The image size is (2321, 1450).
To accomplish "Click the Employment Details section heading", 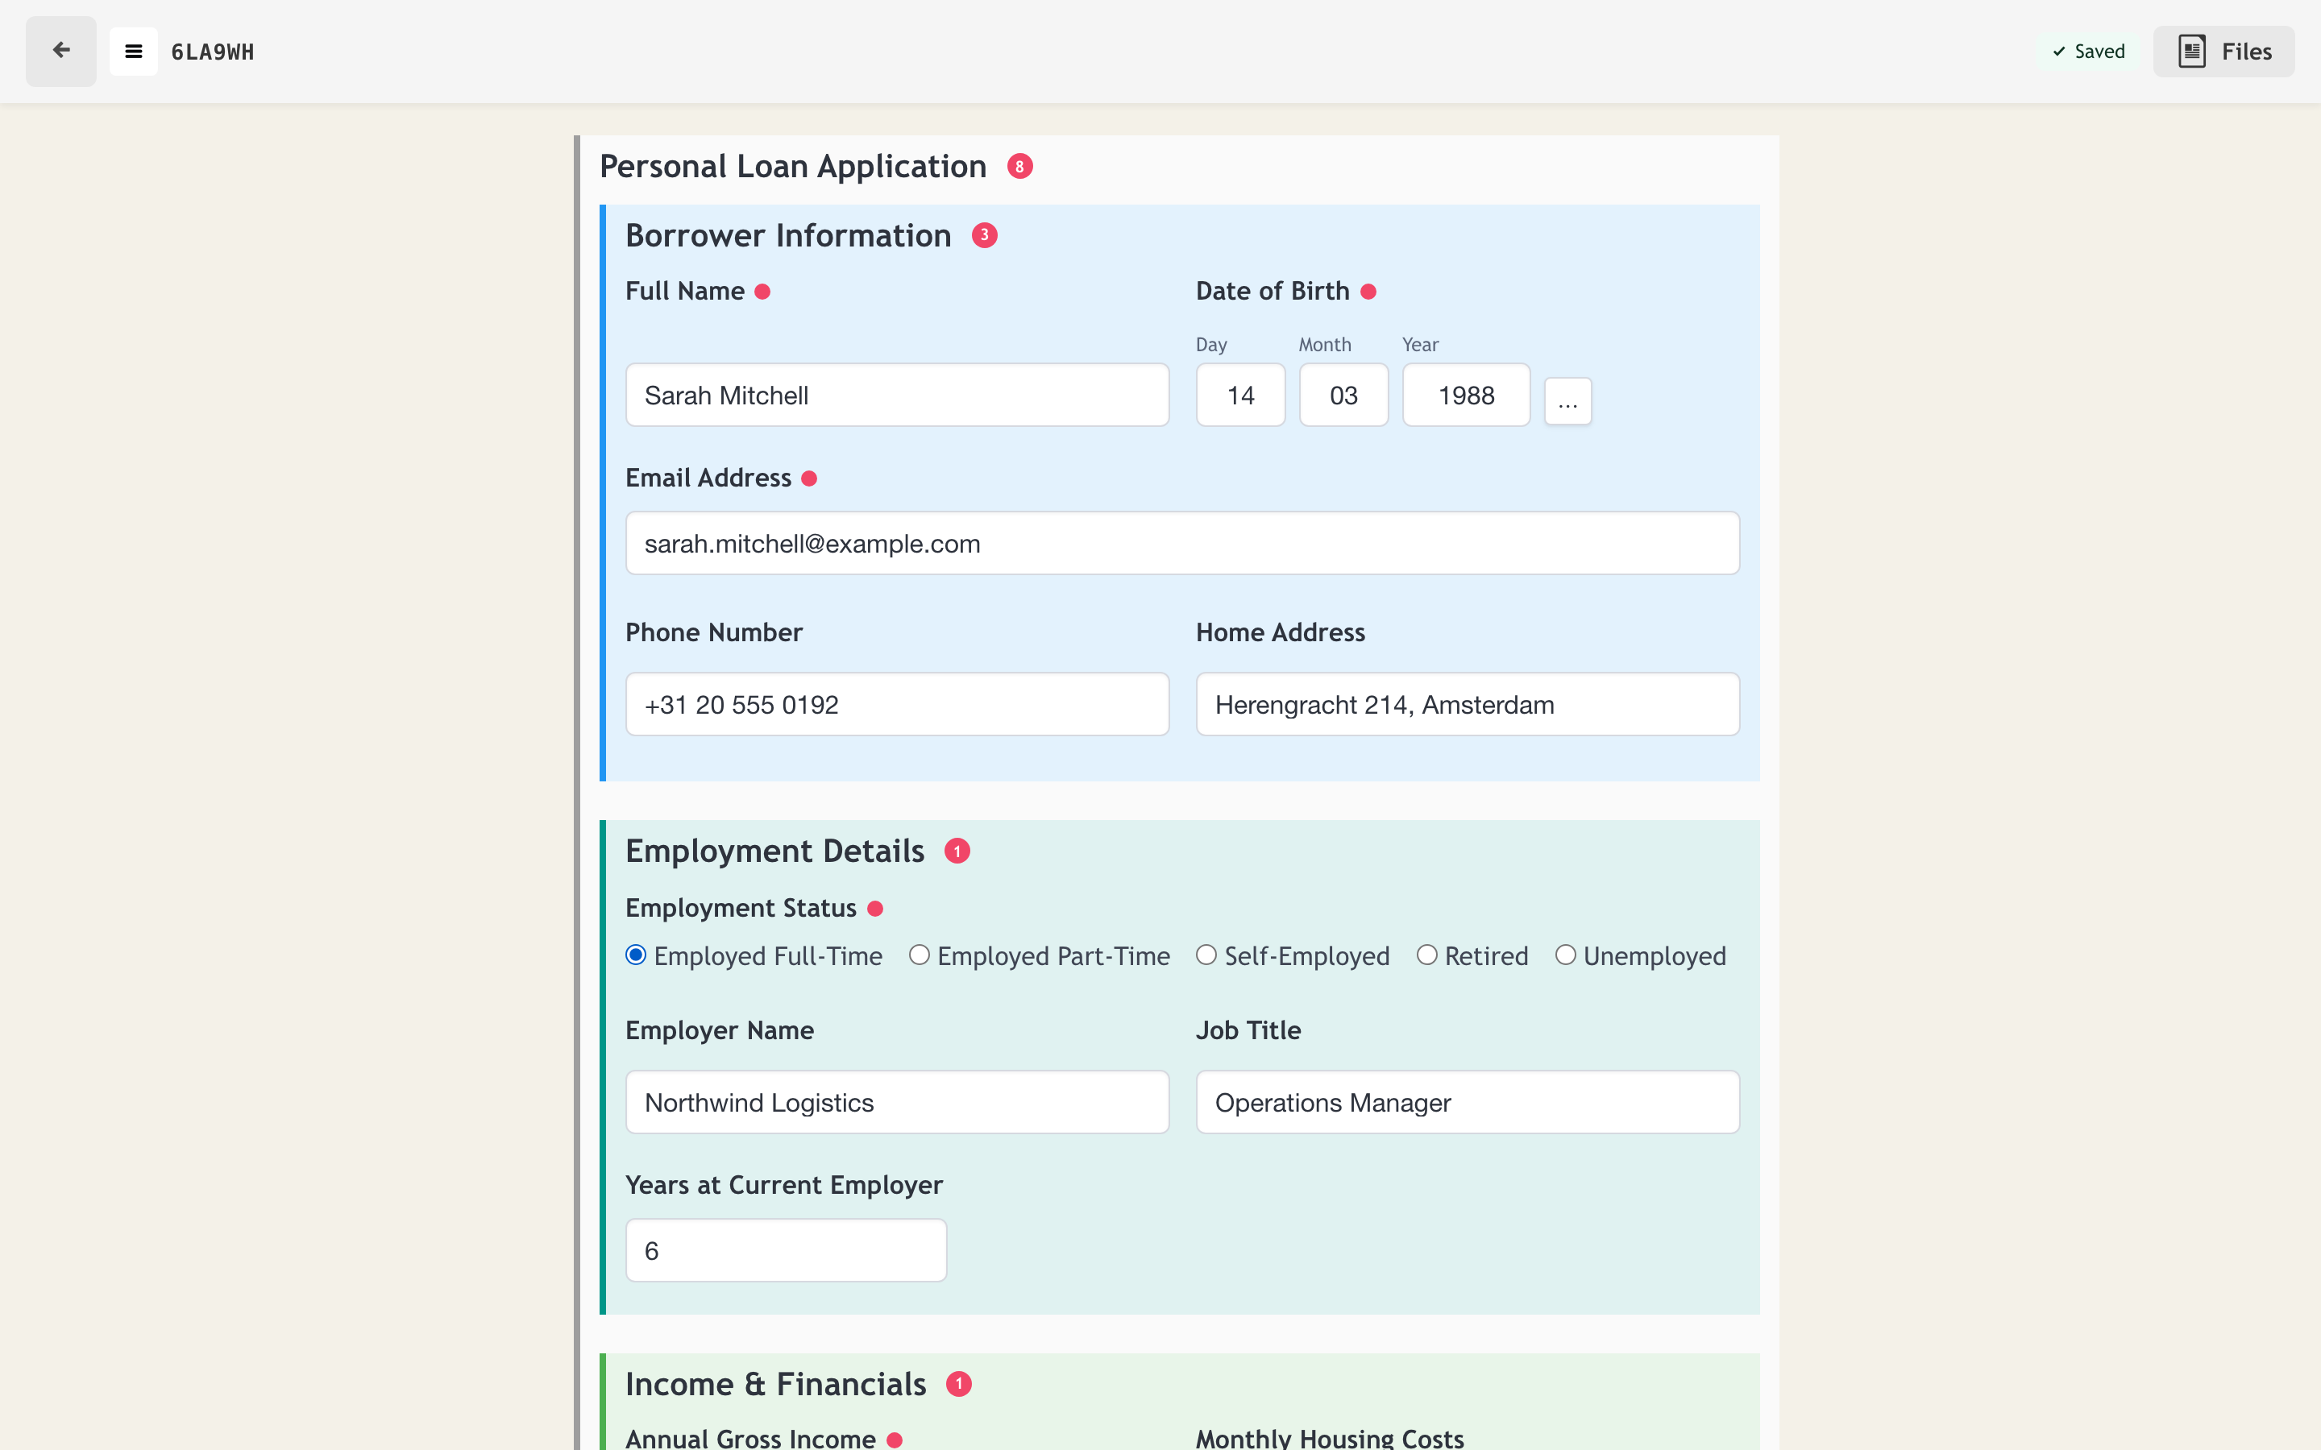I will point(775,851).
